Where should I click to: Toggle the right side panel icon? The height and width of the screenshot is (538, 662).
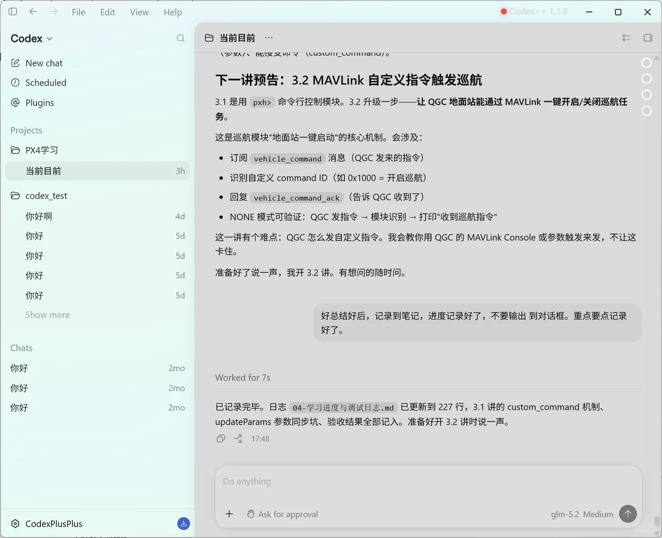[648, 38]
